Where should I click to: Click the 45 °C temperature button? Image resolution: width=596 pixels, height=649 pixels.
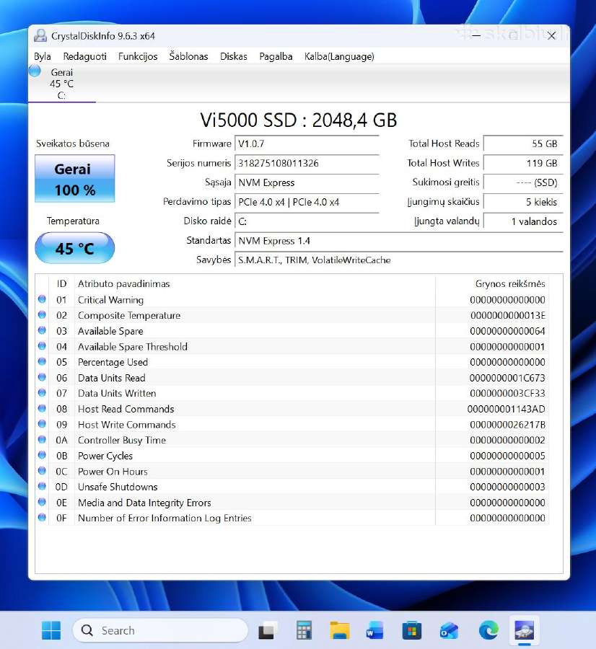(x=75, y=248)
